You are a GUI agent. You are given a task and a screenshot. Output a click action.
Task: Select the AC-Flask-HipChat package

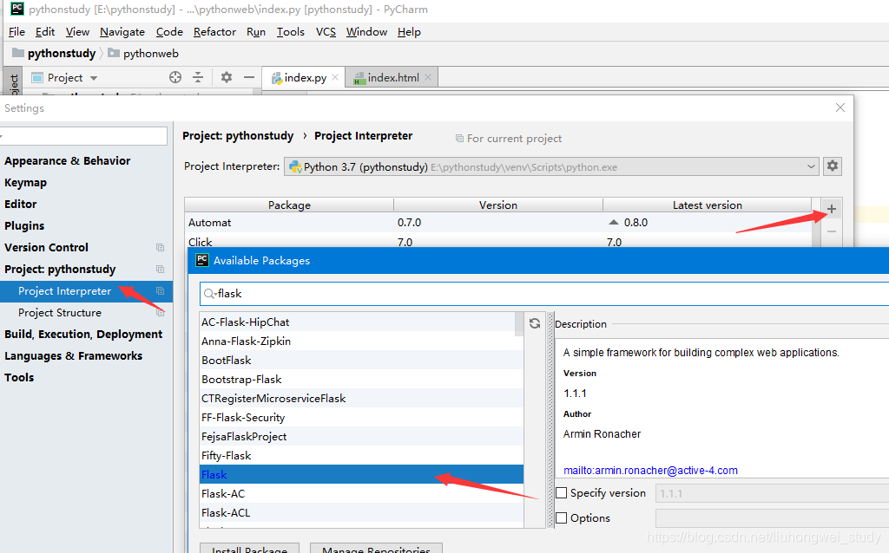pos(361,322)
